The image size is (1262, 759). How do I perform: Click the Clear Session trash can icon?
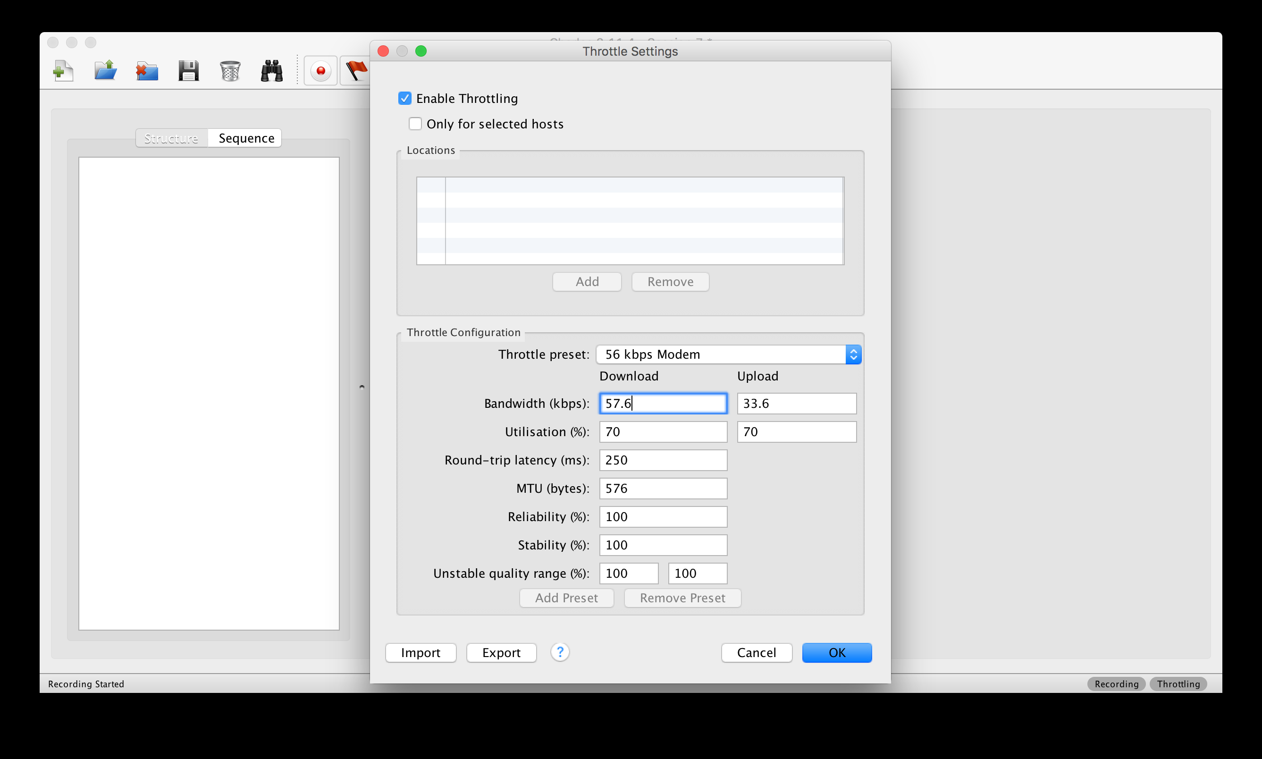pos(230,71)
